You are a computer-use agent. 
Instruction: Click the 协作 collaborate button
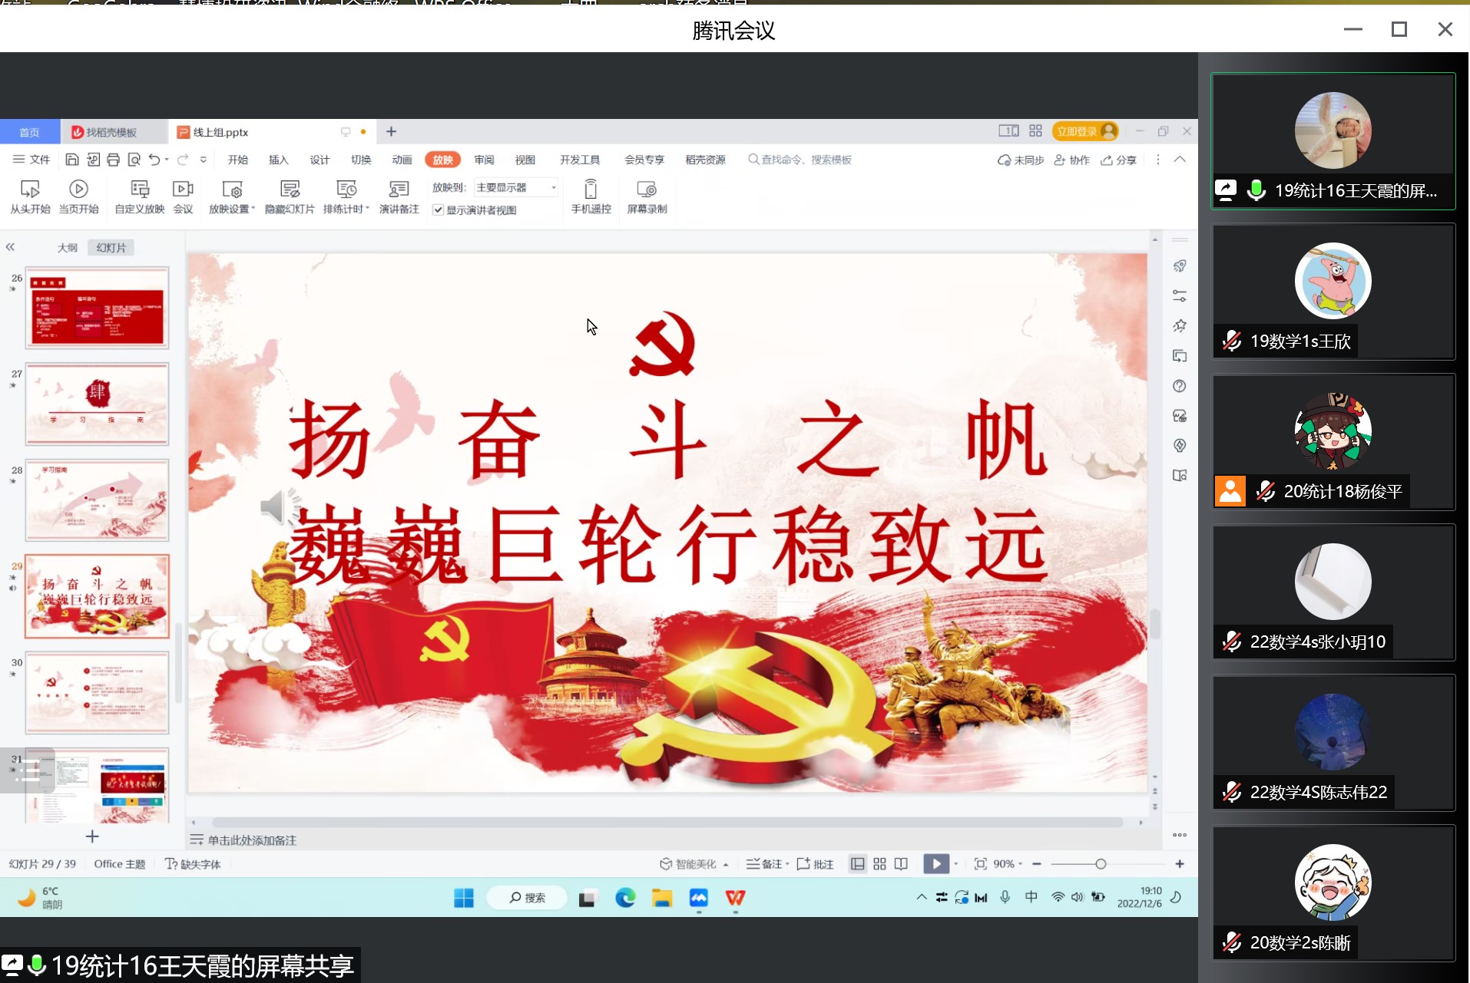1072,160
